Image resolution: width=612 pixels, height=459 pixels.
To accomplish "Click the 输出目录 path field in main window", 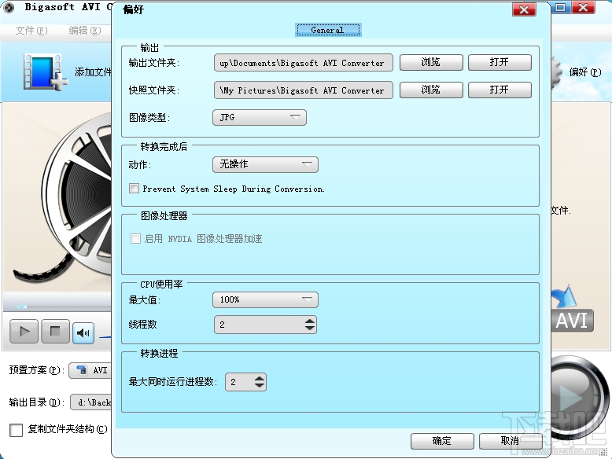I will (91, 402).
